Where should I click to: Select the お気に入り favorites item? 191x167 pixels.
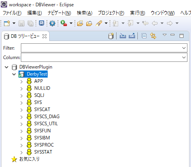[x=30, y=159]
